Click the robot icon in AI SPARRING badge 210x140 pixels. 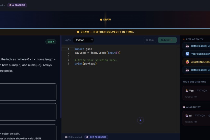tap(10, 5)
